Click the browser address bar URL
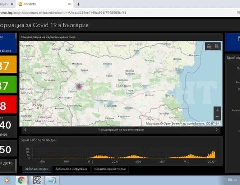 pyautogui.click(x=63, y=13)
